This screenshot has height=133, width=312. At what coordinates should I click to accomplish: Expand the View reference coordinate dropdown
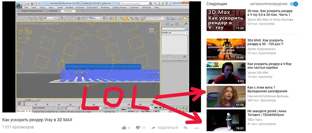tap(97, 18)
